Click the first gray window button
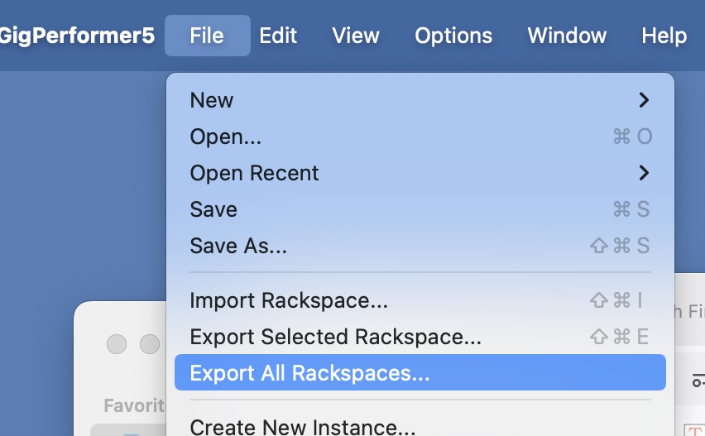This screenshot has height=436, width=705. click(117, 344)
